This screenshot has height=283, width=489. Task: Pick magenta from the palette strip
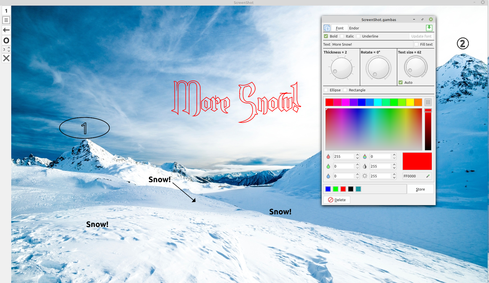tap(345, 102)
